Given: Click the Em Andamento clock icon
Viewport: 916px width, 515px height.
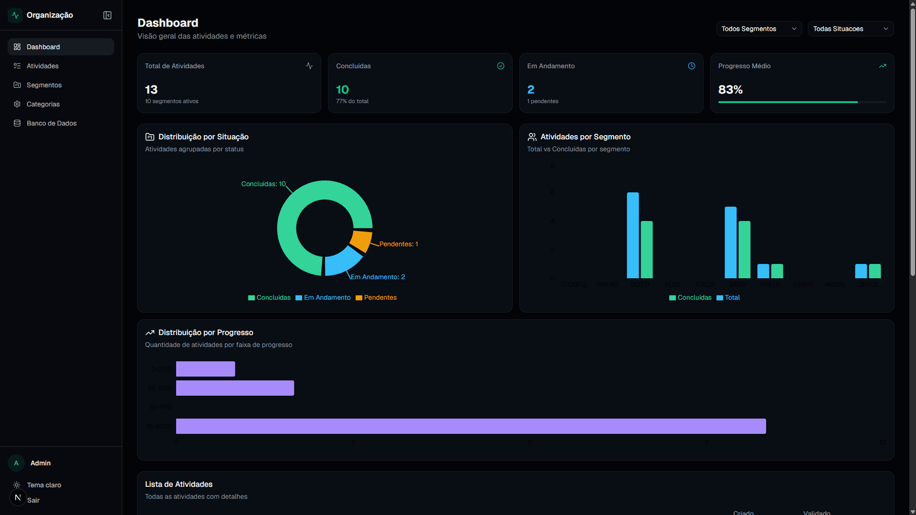Looking at the screenshot, I should [x=692, y=66].
